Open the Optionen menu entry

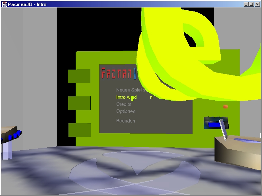[x=126, y=111]
